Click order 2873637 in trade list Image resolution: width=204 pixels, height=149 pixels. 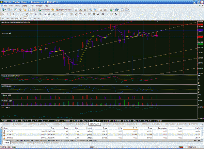click(x=102, y=131)
